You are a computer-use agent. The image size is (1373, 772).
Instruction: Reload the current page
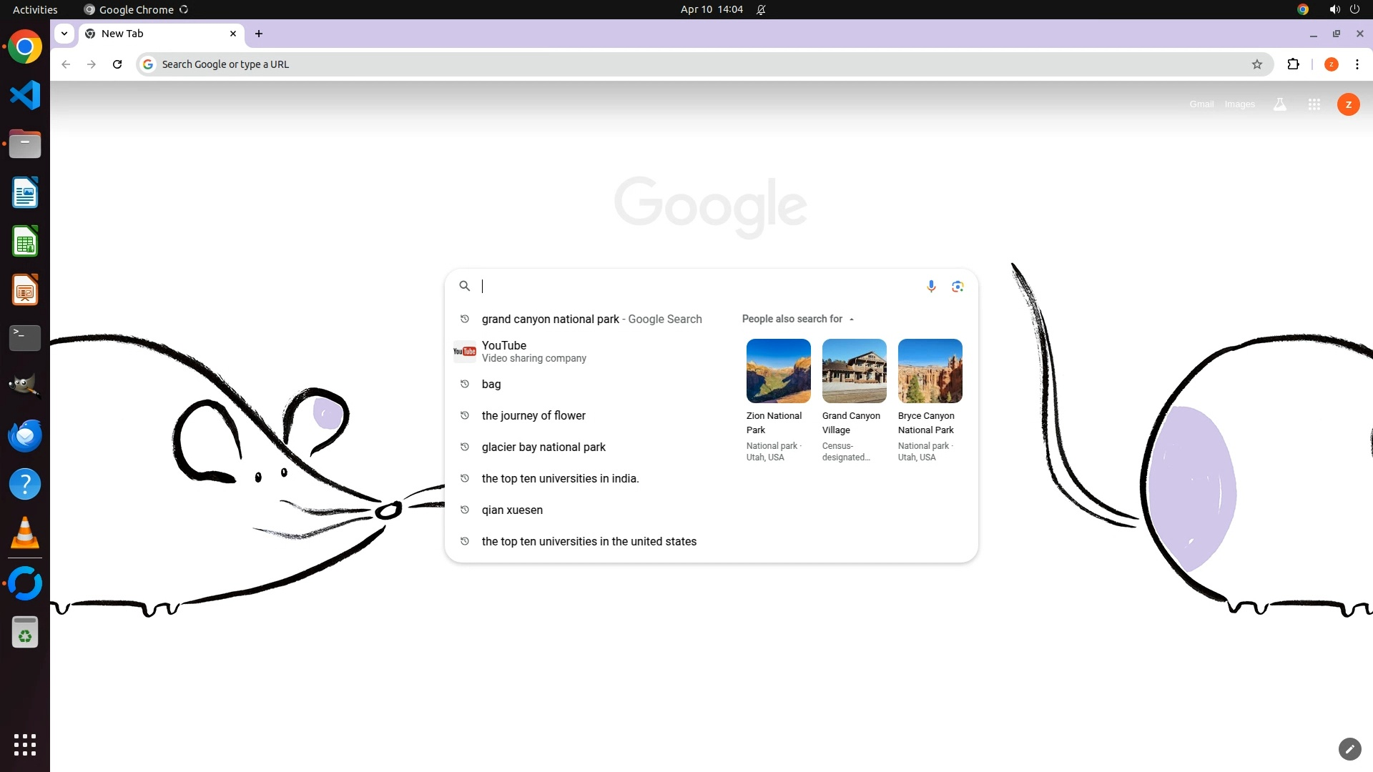[117, 64]
